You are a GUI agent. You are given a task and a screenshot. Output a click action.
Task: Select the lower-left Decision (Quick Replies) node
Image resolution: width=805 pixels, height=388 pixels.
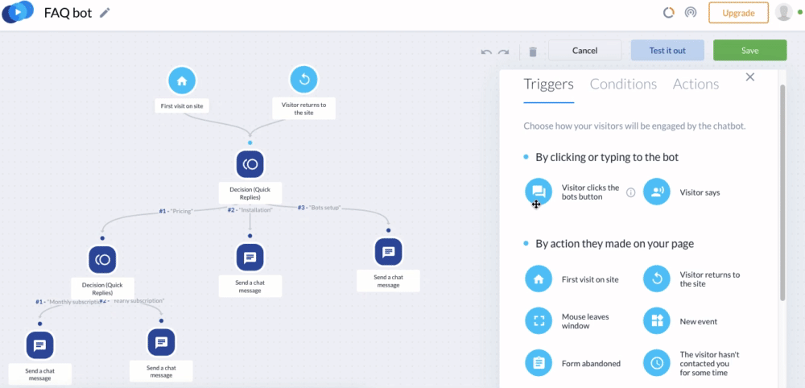102,260
